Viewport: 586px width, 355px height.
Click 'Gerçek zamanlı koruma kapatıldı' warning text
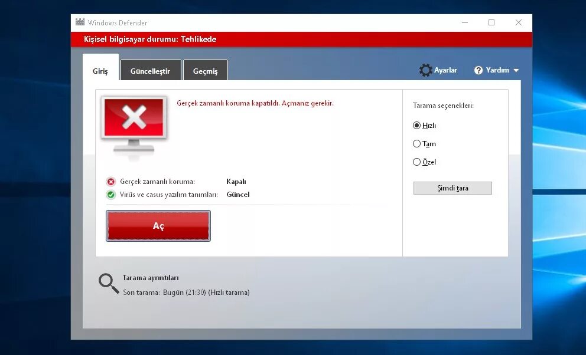tap(255, 103)
